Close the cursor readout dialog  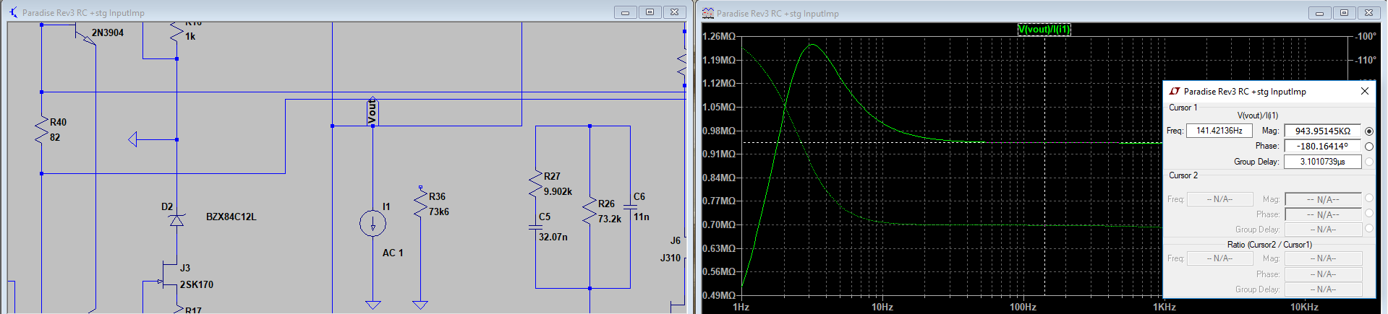pyautogui.click(x=1364, y=91)
